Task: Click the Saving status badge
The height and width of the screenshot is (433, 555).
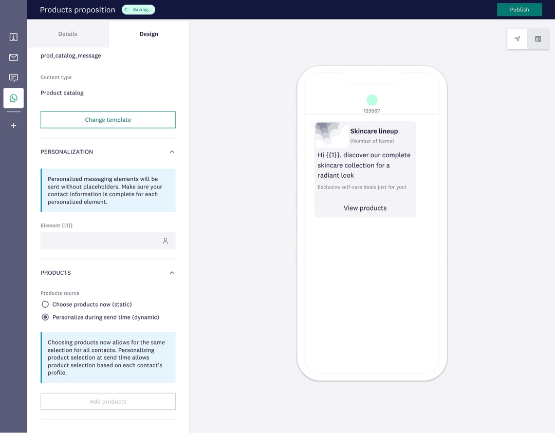Action: pos(138,9)
